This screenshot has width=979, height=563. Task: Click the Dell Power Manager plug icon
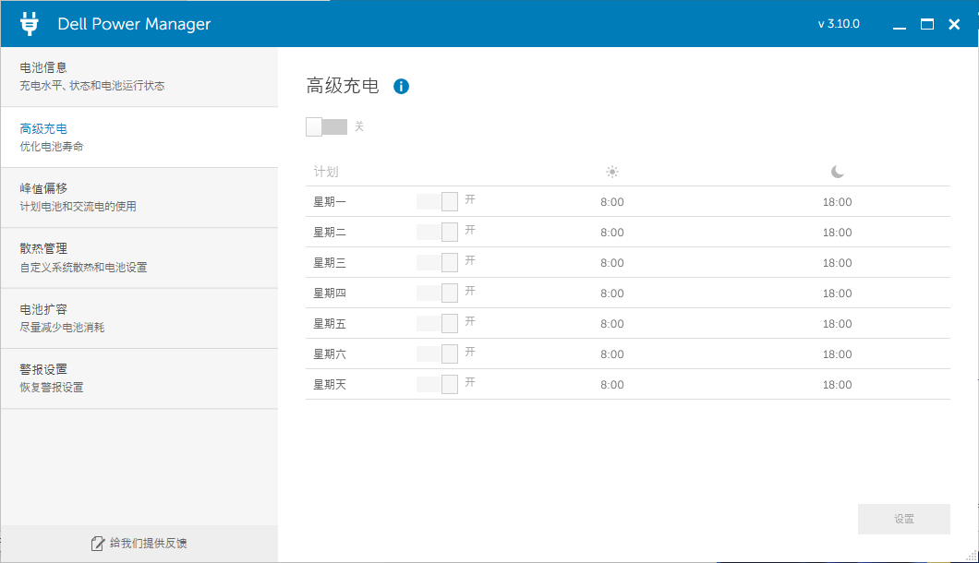(x=29, y=24)
